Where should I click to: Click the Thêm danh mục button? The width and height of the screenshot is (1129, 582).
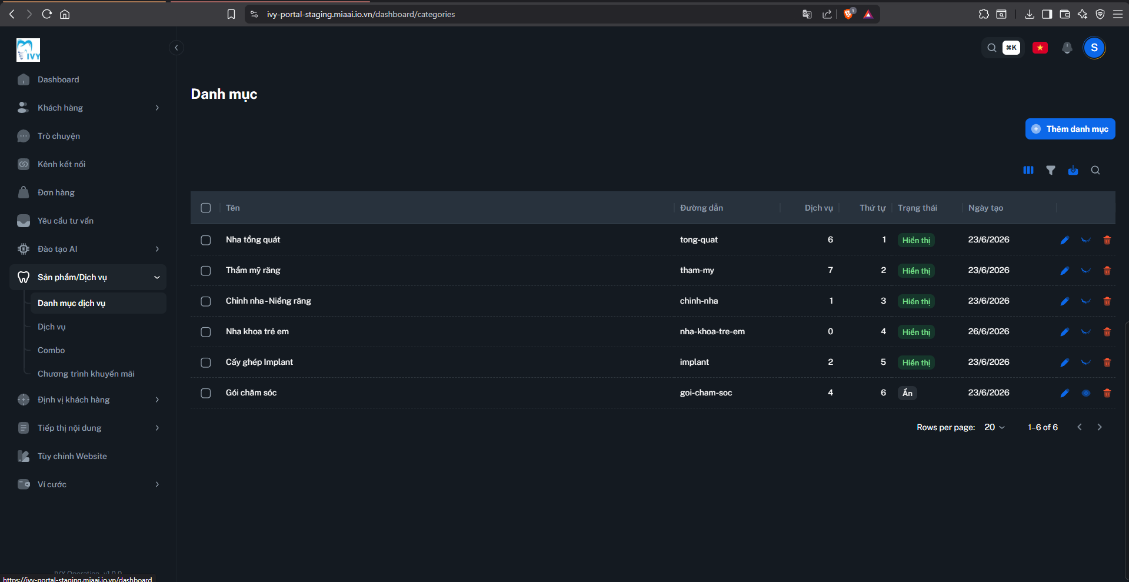click(1070, 129)
